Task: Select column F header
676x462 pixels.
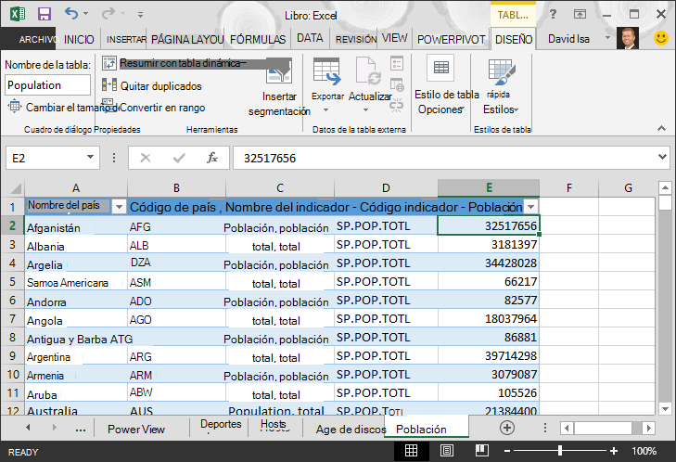Action: (569, 188)
